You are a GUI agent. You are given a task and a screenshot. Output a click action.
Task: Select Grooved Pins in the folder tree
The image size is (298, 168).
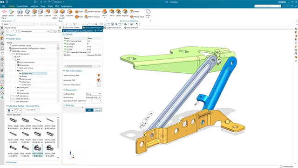point(27,74)
